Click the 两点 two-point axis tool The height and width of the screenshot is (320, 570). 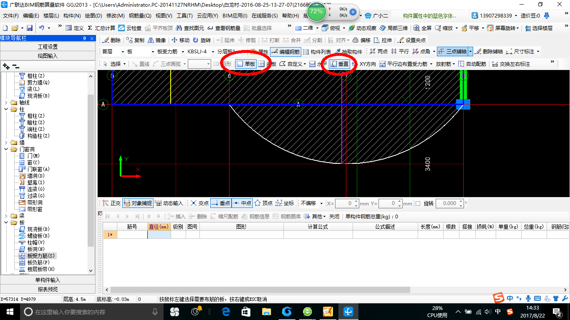378,52
